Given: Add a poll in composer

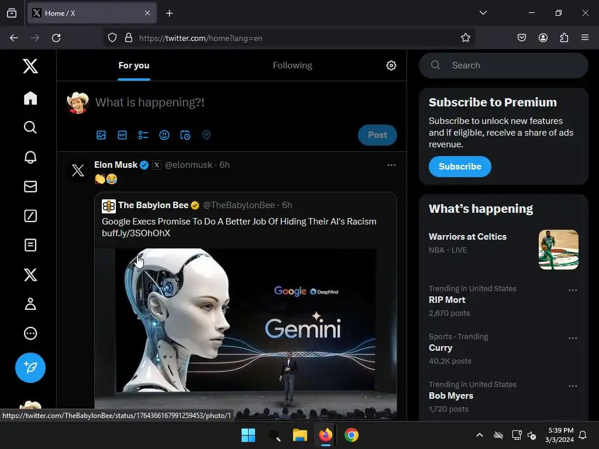Looking at the screenshot, I should pyautogui.click(x=143, y=135).
